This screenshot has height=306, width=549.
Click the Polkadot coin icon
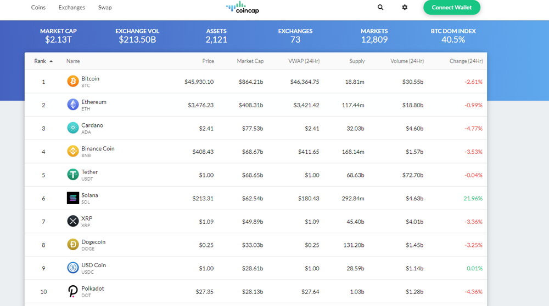[73, 291]
